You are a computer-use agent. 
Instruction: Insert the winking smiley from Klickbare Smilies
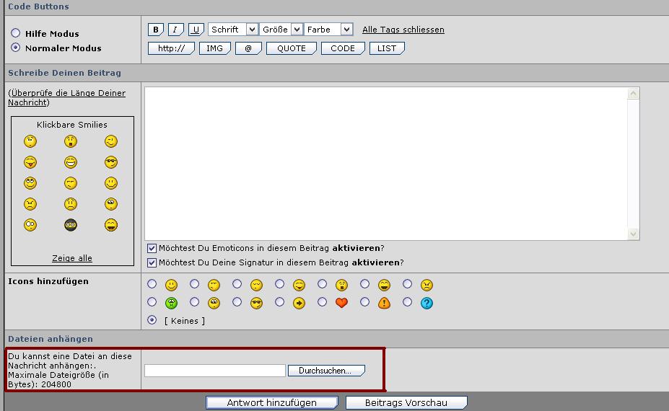click(111, 141)
